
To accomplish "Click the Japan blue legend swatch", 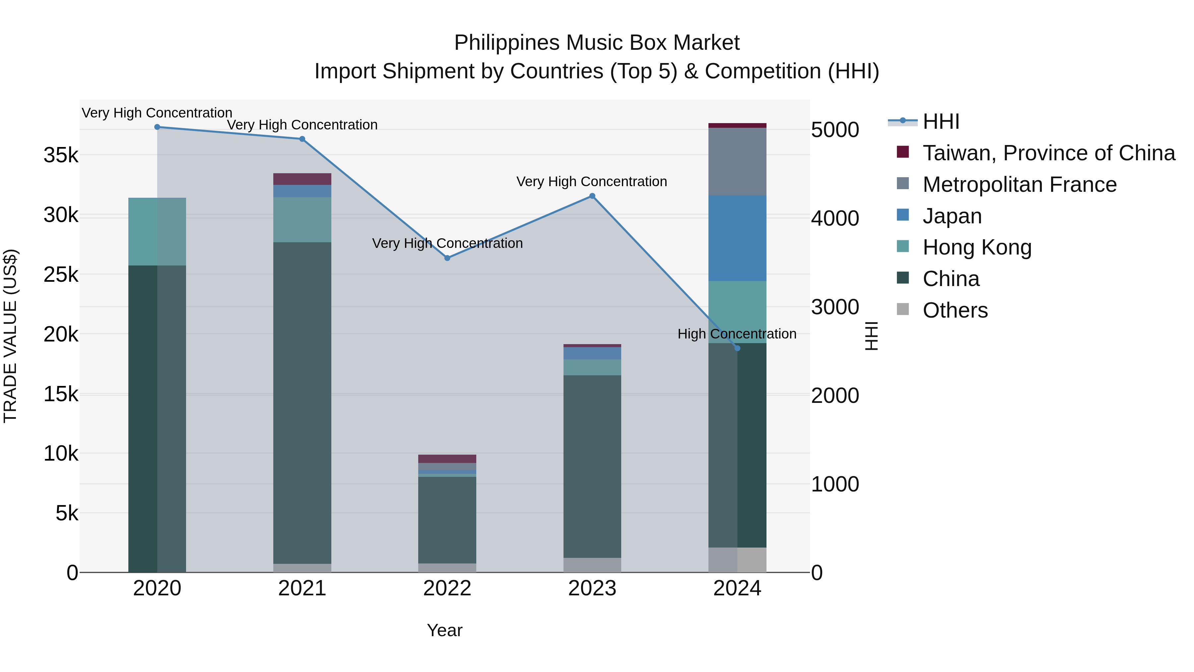I will (903, 215).
